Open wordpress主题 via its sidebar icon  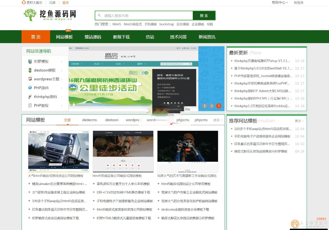[31, 79]
